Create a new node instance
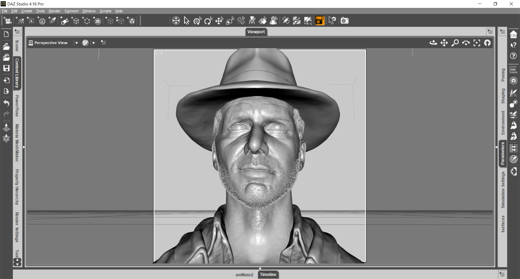 point(109,21)
